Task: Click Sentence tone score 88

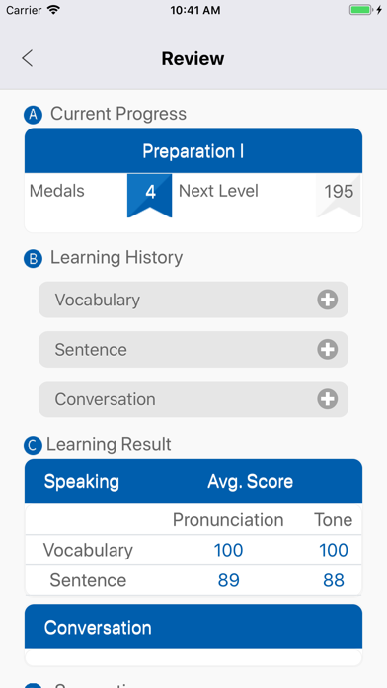Action: click(334, 580)
